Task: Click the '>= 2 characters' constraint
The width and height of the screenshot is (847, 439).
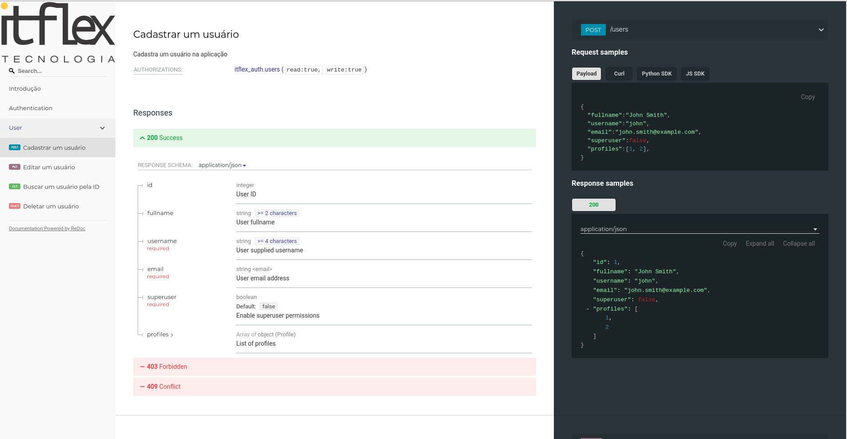Action: [277, 213]
